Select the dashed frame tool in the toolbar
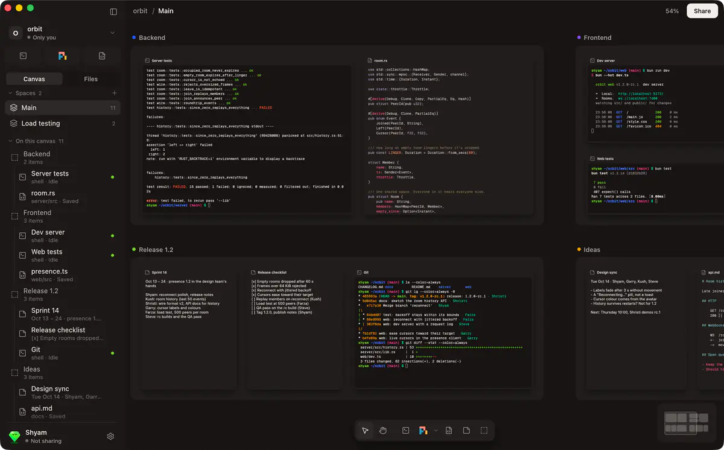724x450 pixels. (x=484, y=431)
